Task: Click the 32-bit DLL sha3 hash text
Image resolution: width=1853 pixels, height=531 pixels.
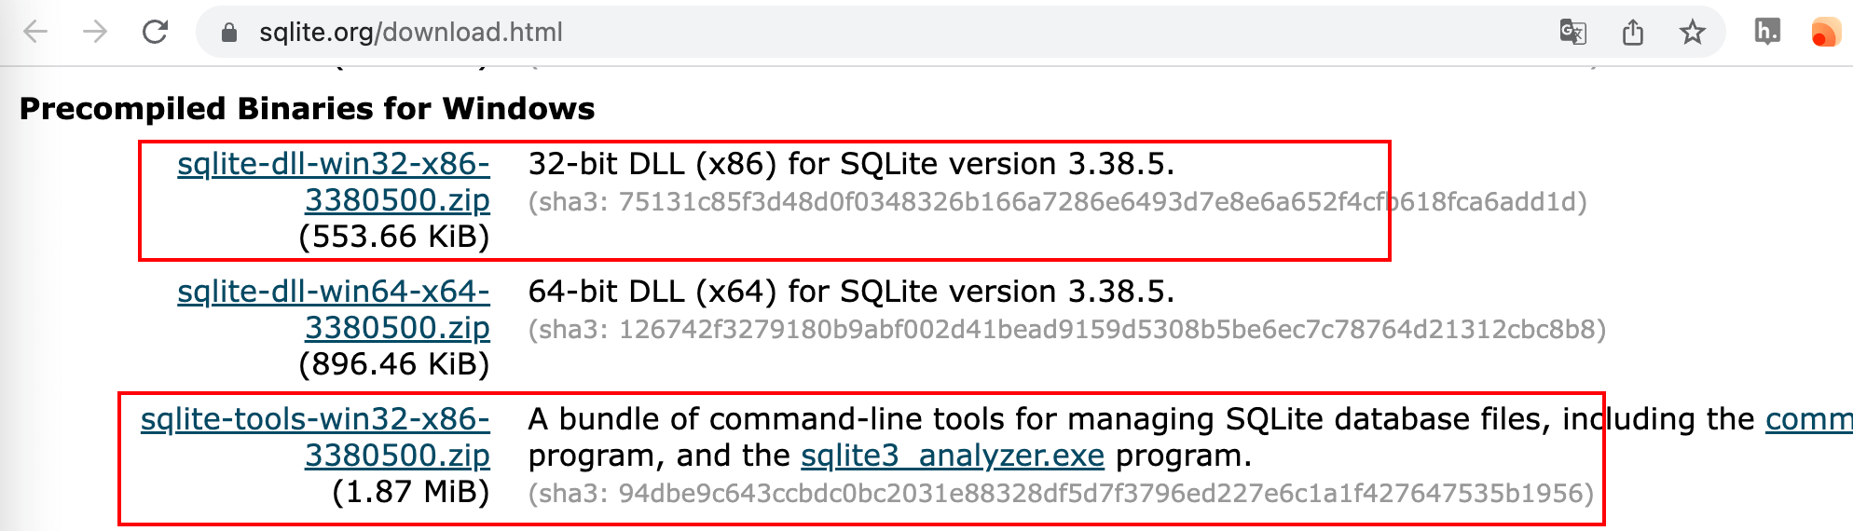Action: pos(1057,202)
